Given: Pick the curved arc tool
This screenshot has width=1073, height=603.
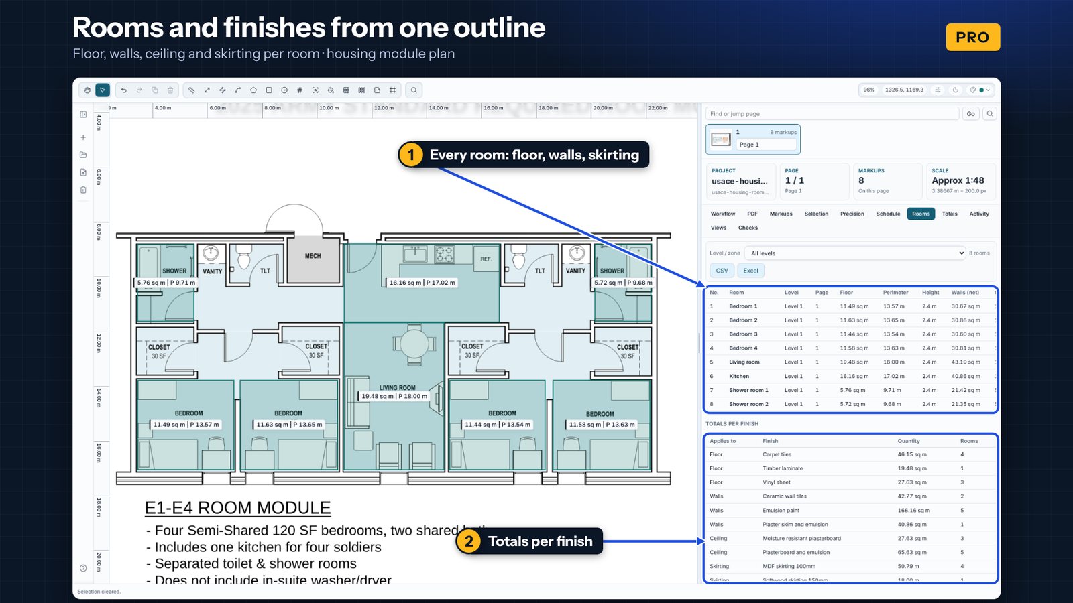Looking at the screenshot, I should tap(238, 90).
